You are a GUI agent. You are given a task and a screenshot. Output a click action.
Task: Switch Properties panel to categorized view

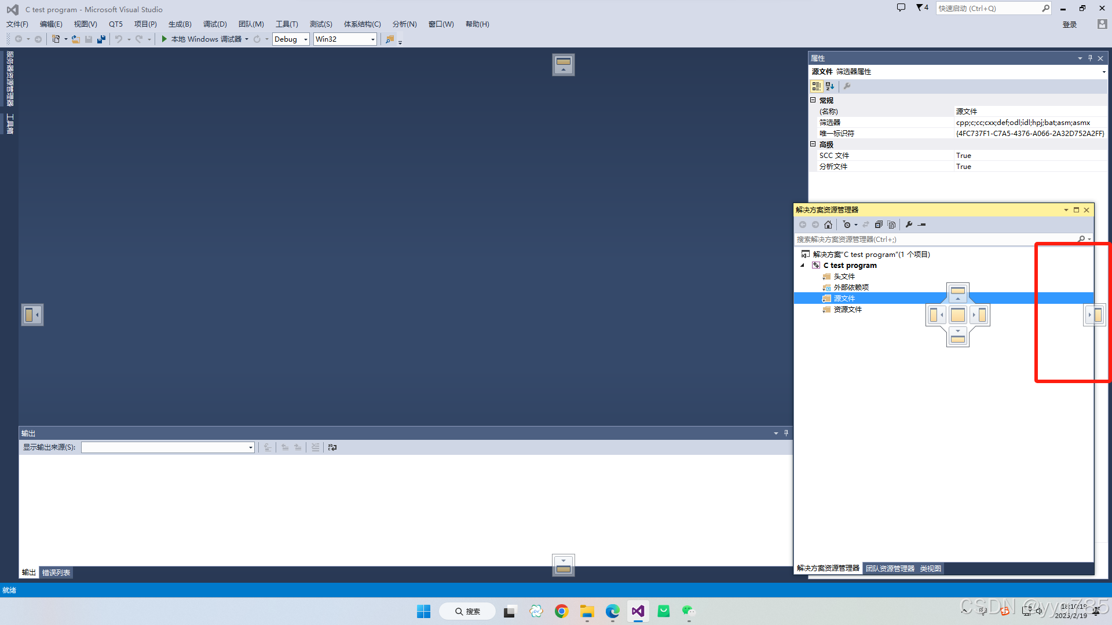(815, 86)
